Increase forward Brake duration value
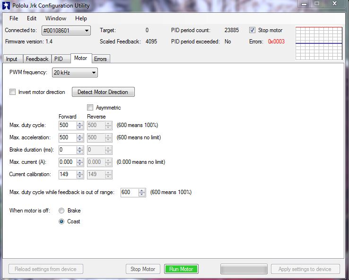The image size is (349, 280). click(80, 148)
